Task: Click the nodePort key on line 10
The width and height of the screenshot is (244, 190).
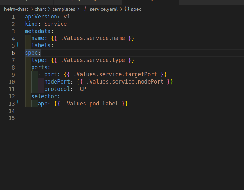Action: point(57,82)
